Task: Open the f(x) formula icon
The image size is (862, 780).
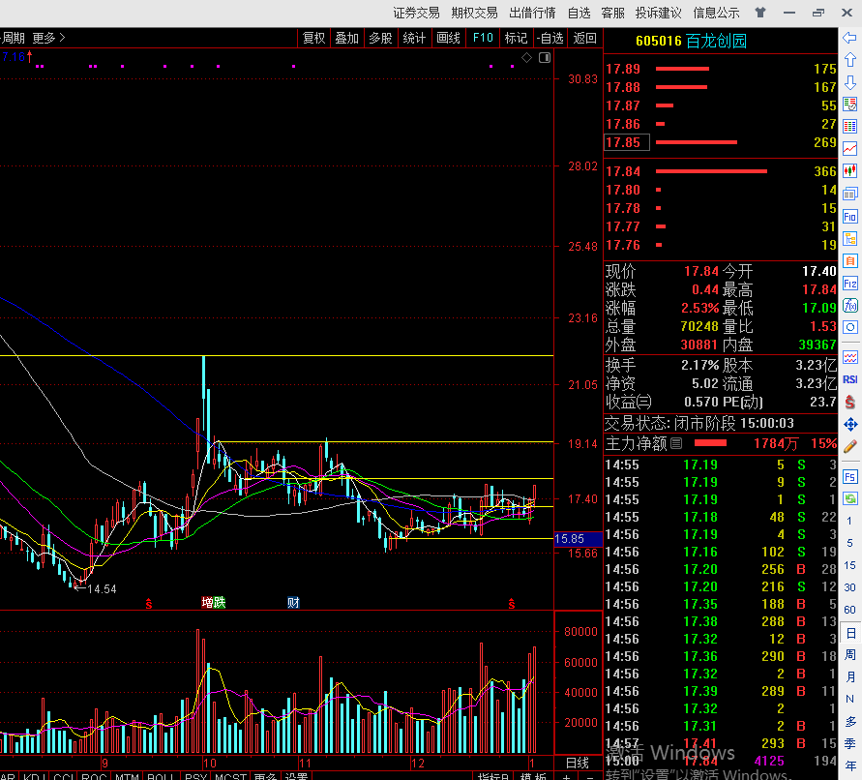Action: pyautogui.click(x=850, y=305)
